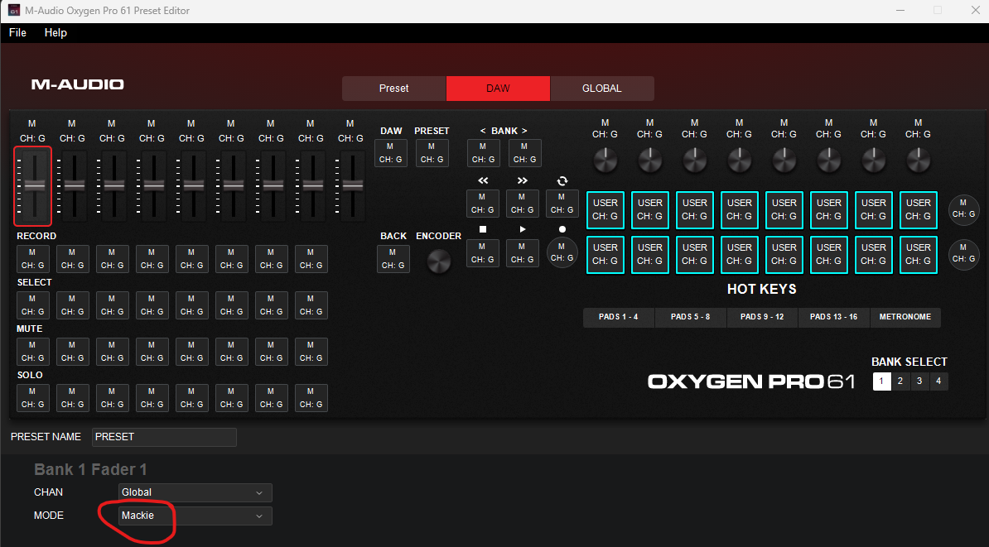
Task: Click the fourth rotary knob above the pads
Action: [x=739, y=160]
